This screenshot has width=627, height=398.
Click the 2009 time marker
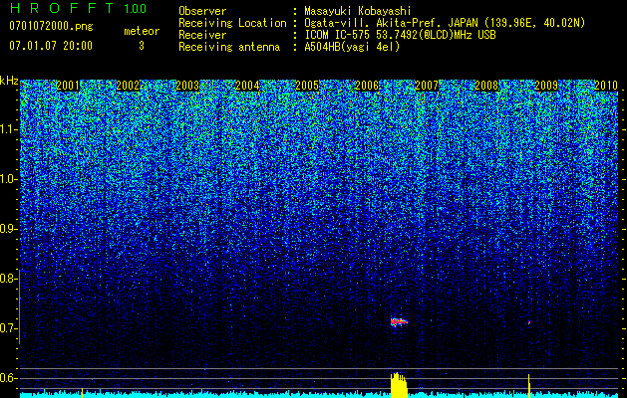pyautogui.click(x=546, y=86)
